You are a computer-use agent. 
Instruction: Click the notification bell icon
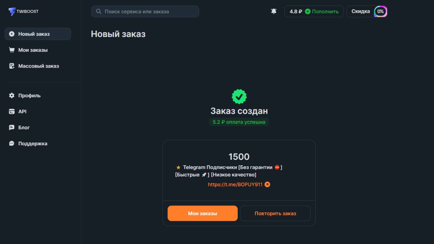[274, 12]
